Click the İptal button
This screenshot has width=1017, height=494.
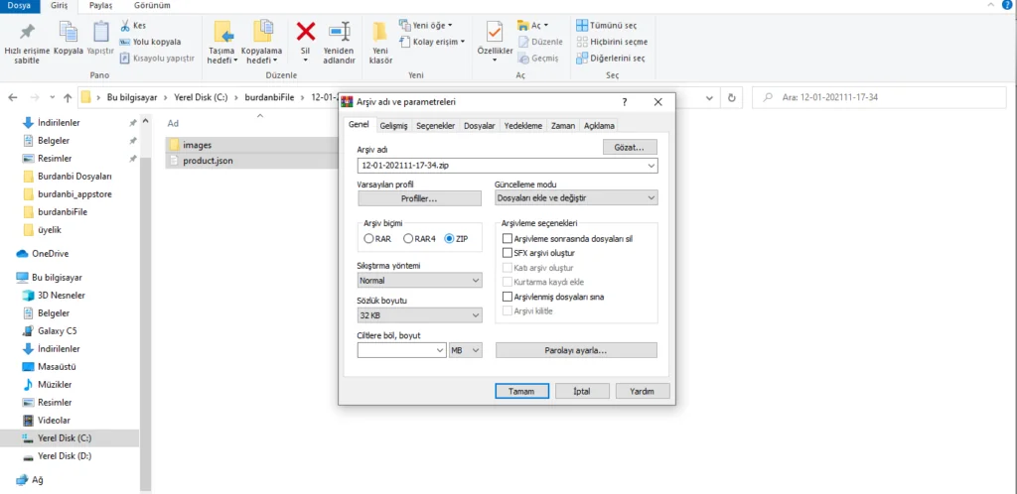pos(582,391)
